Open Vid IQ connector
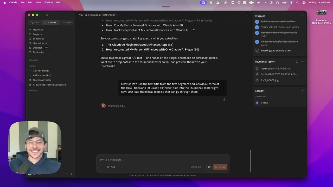This screenshot has height=187, width=333. coord(264,103)
